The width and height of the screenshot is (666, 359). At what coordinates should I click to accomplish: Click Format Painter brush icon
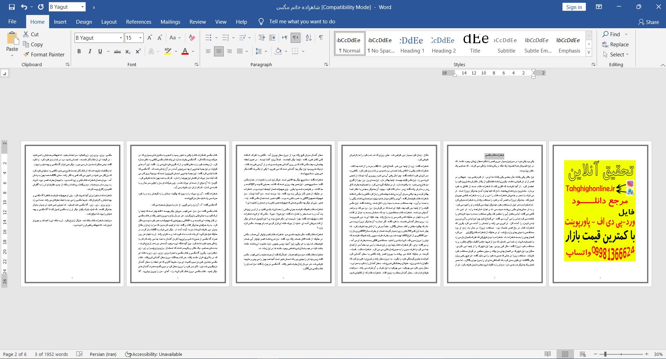pos(26,54)
